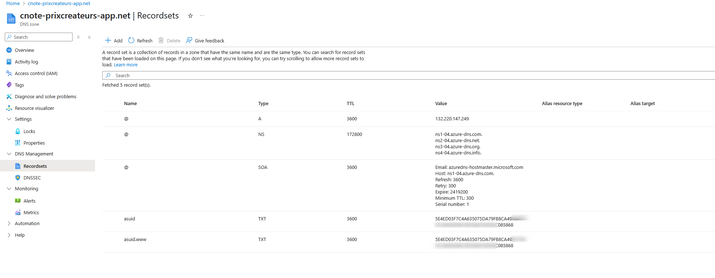
Task: Open the Overview page
Action: tap(24, 50)
